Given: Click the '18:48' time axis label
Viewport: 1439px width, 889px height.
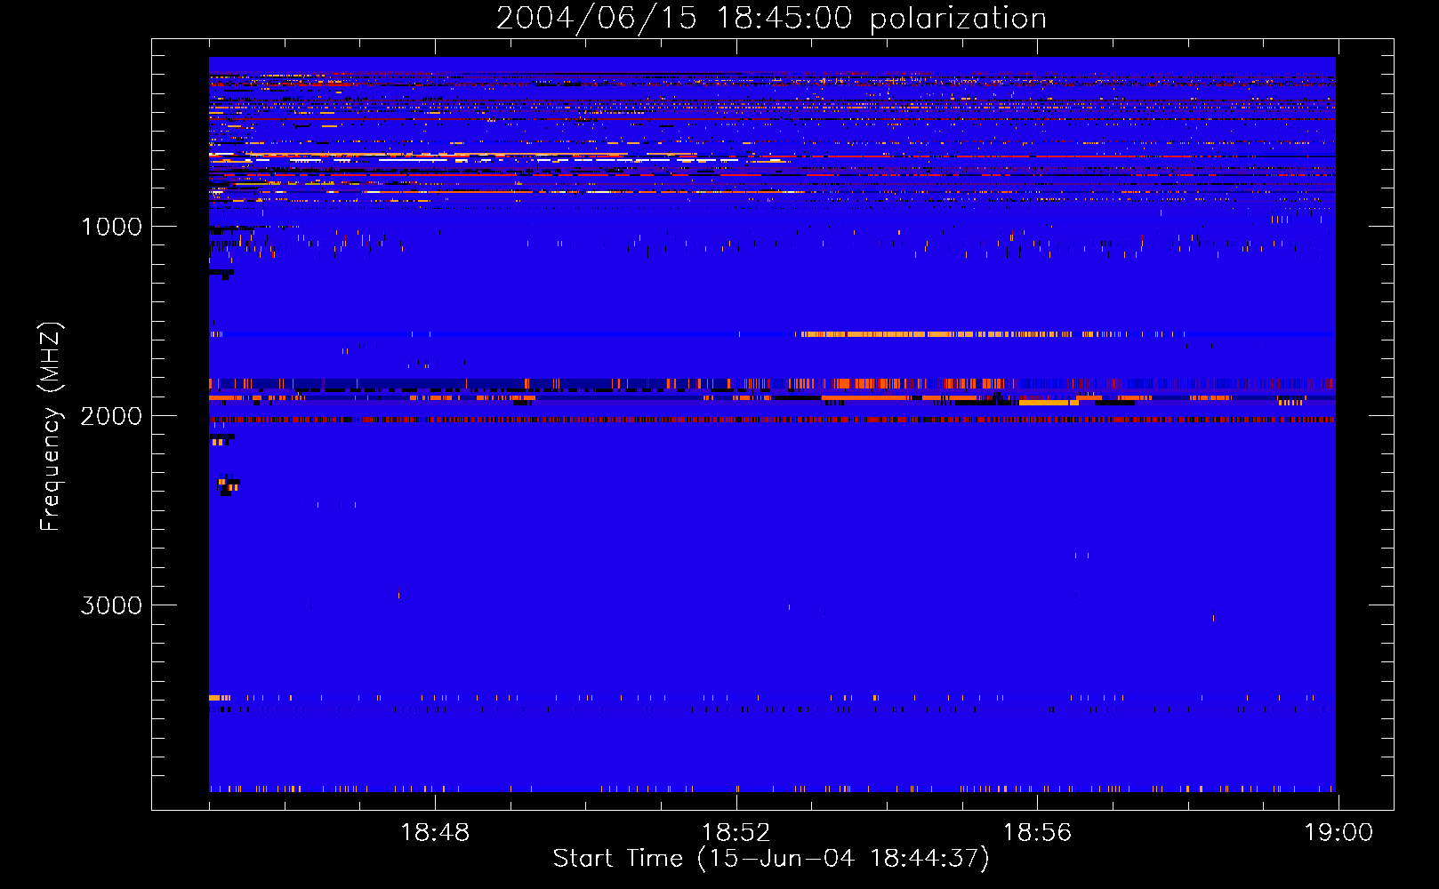Looking at the screenshot, I should pyautogui.click(x=435, y=833).
